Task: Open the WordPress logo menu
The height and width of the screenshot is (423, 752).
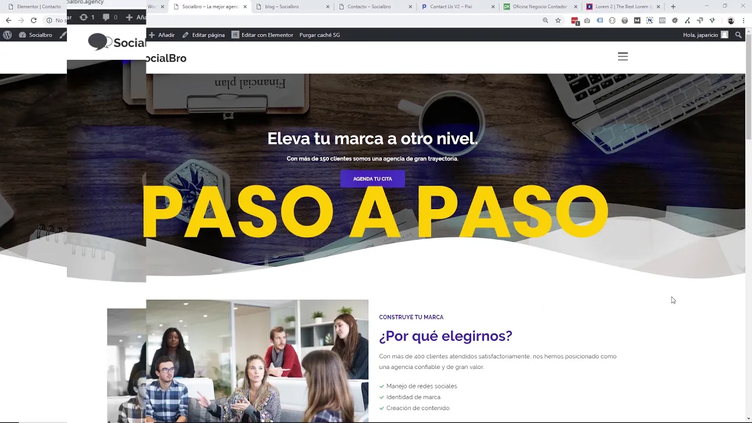Action: [8, 35]
